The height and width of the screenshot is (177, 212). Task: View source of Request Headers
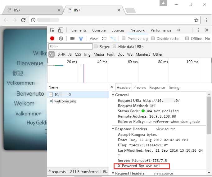(x=163, y=173)
